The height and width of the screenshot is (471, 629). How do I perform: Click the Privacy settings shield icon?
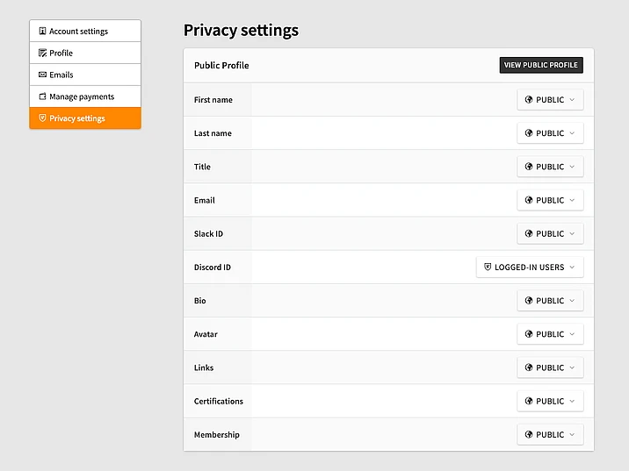pos(42,118)
